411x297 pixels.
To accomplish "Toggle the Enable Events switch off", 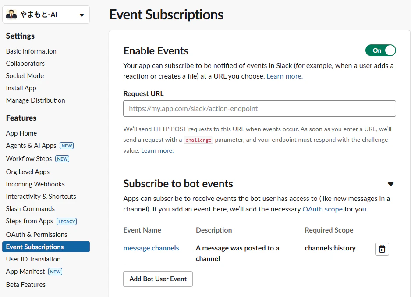I will click(380, 50).
